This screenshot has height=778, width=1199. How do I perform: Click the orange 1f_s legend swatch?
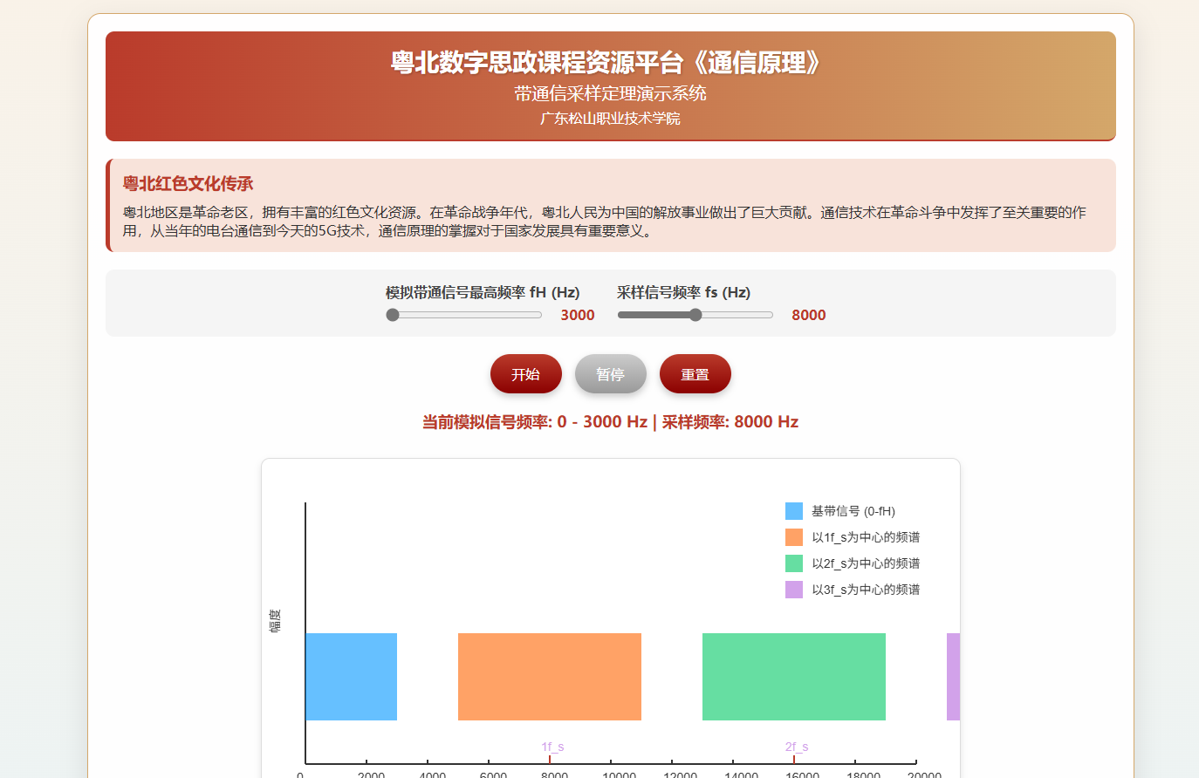793,537
